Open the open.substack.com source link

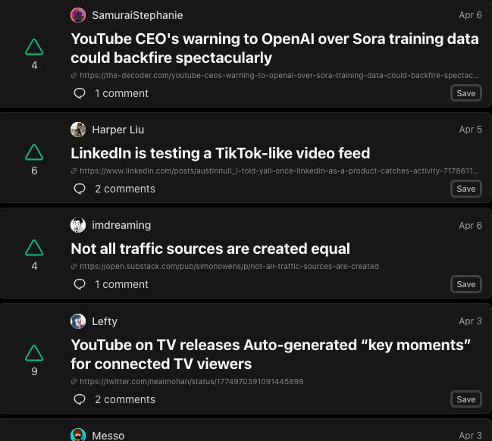[x=228, y=267]
